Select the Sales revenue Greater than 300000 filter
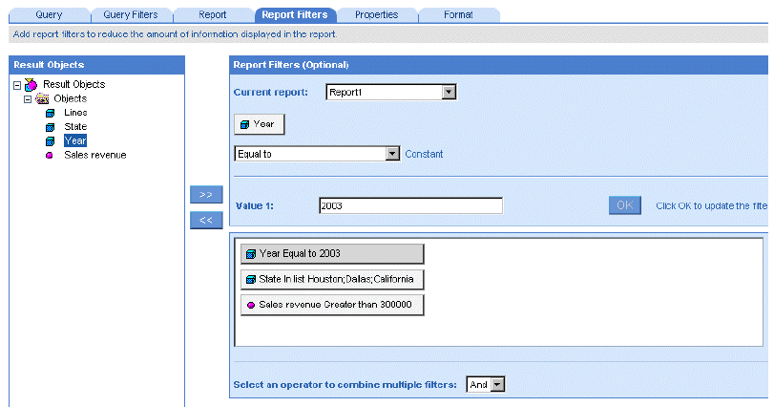Screen dimensions: 774x407 click(x=332, y=305)
